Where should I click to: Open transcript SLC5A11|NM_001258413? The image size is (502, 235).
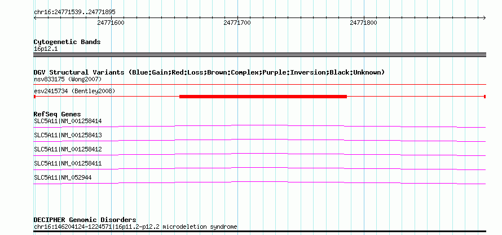[x=68, y=135]
